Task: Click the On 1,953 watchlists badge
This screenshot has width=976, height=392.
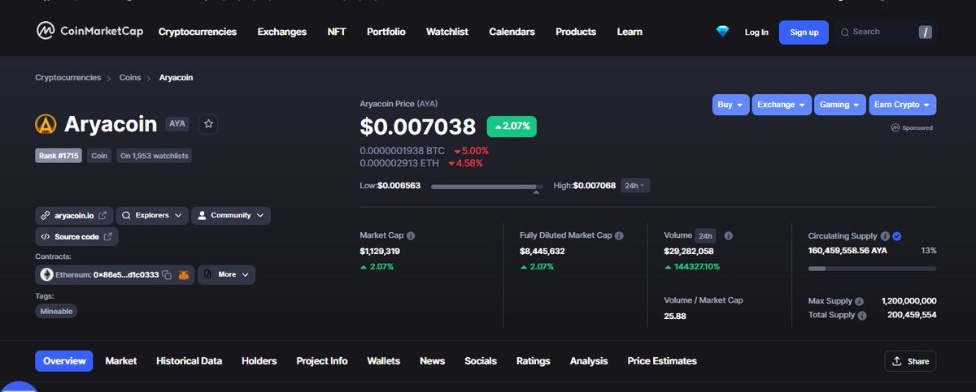Action: (154, 156)
